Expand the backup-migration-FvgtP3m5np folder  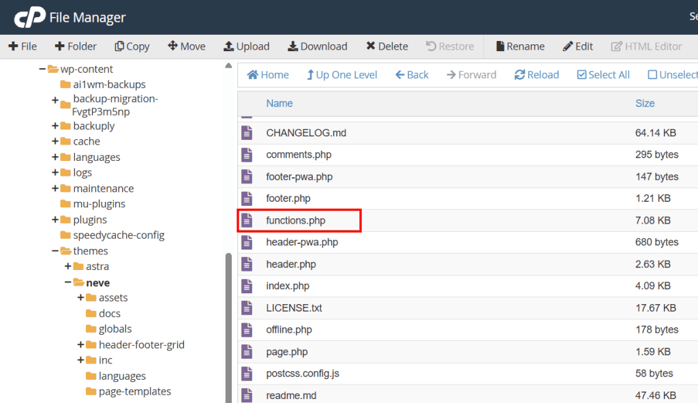(x=55, y=100)
